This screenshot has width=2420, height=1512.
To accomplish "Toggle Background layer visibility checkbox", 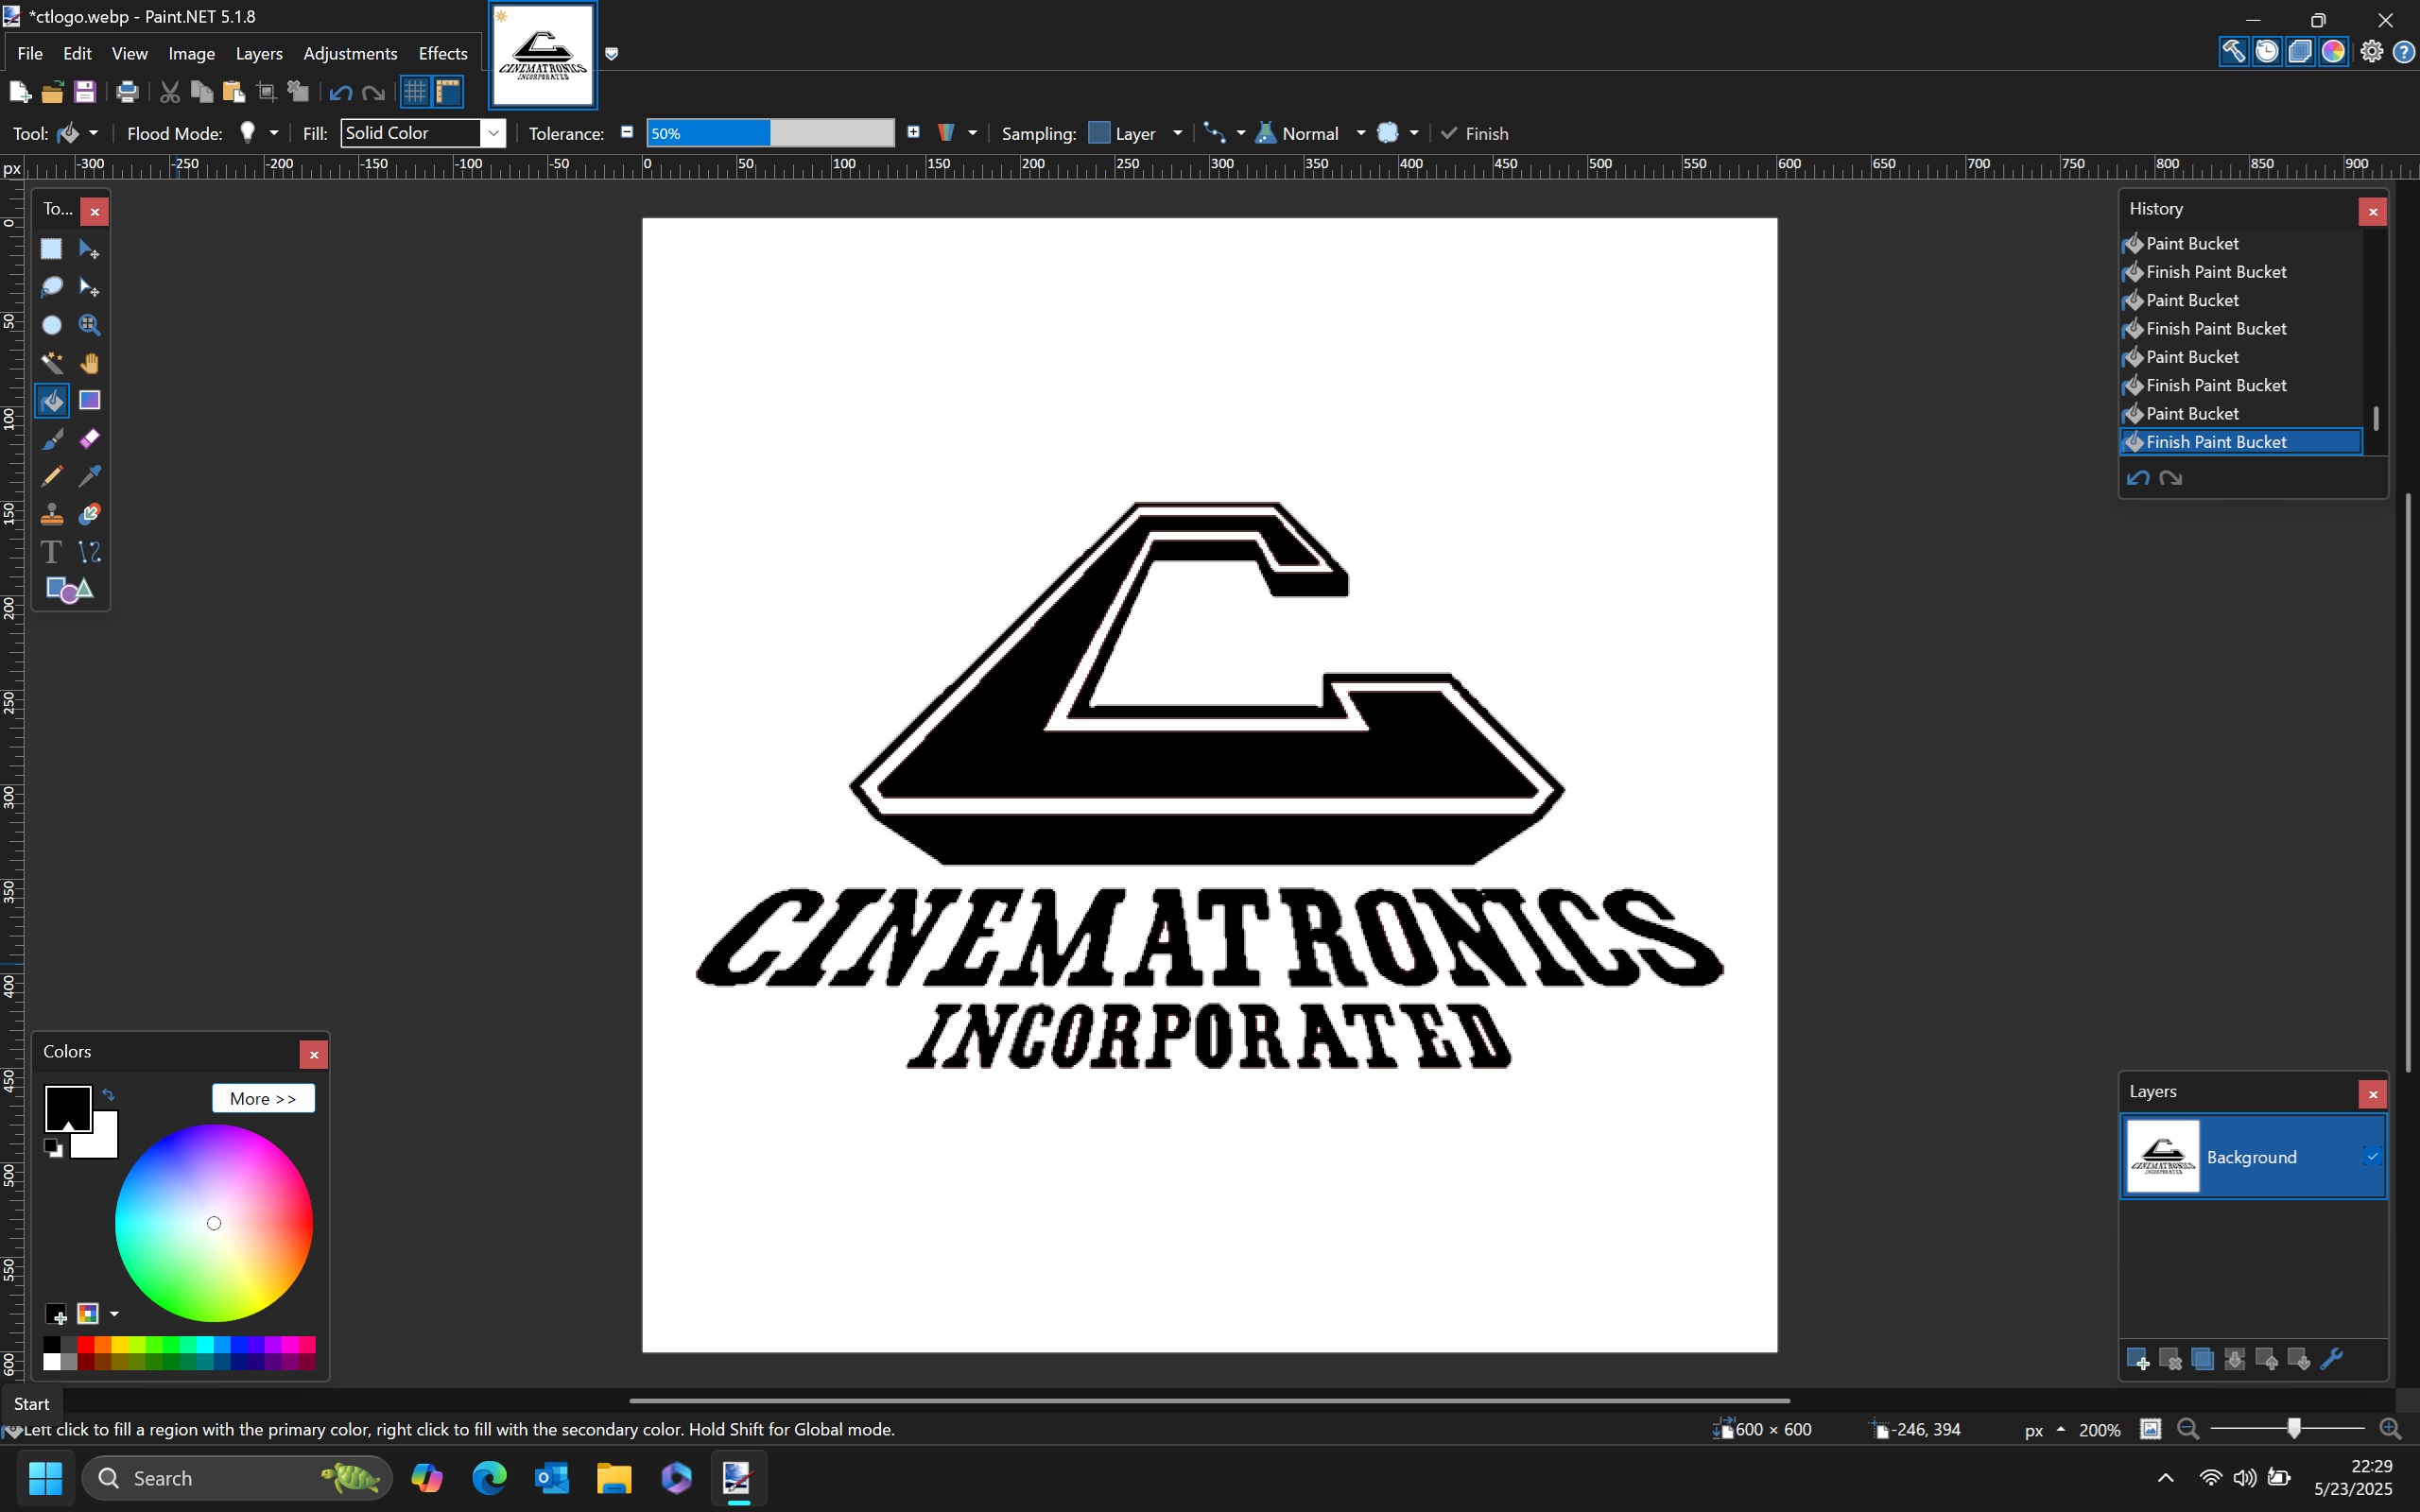I will pos(2371,1157).
